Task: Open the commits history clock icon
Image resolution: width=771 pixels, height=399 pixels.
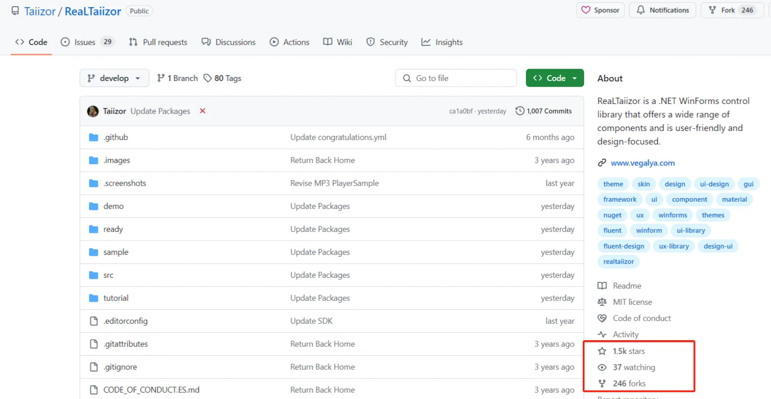Action: click(x=520, y=111)
